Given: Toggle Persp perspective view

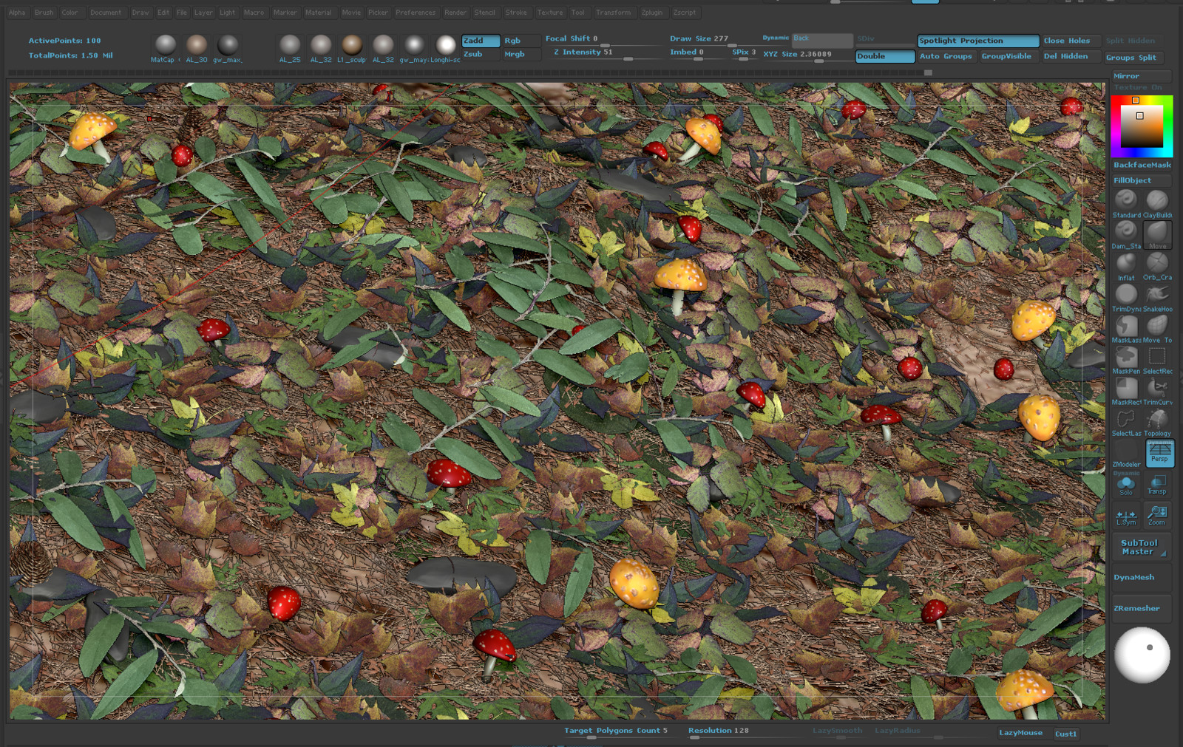Looking at the screenshot, I should pyautogui.click(x=1159, y=452).
